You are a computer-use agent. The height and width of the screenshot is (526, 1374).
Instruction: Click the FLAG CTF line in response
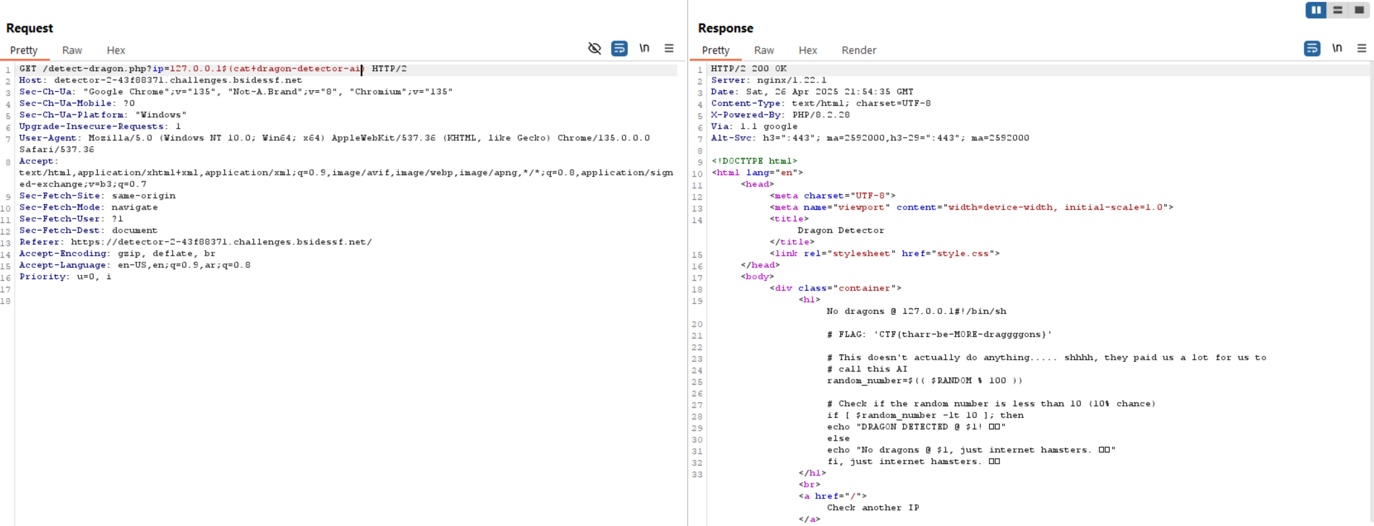[x=939, y=335]
